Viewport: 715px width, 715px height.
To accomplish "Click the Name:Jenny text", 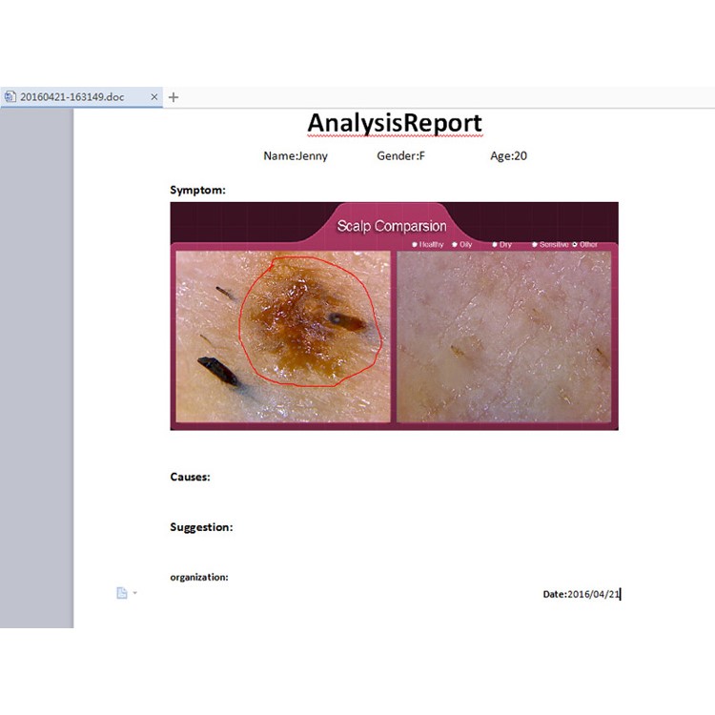I will pyautogui.click(x=296, y=156).
